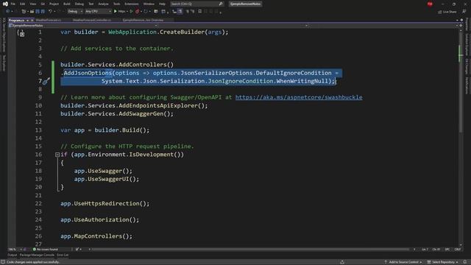471x265 pixels.
Task: Open the Output panel tab
Action: tap(13, 255)
